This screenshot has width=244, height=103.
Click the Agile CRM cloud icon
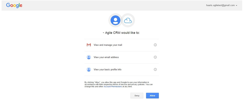128,20
